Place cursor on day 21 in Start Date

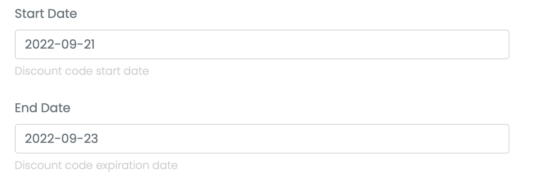click(x=90, y=44)
